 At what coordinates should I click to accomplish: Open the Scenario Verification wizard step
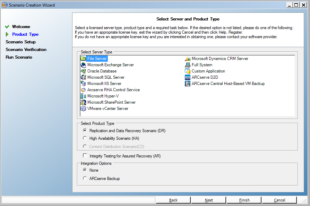[x=26, y=50]
